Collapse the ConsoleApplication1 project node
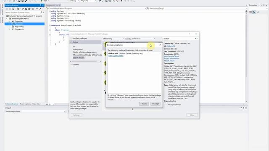This screenshot has width=269, height=151. point(7,18)
